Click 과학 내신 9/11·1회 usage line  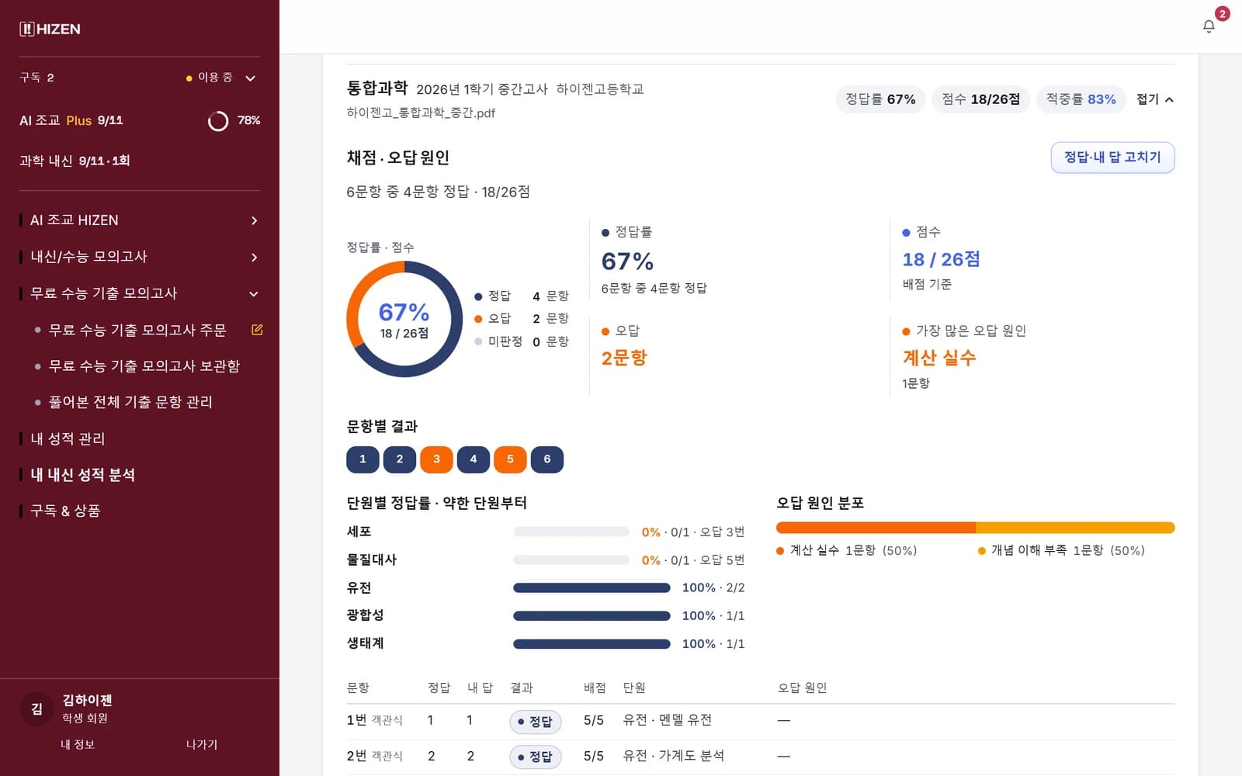[75, 161]
